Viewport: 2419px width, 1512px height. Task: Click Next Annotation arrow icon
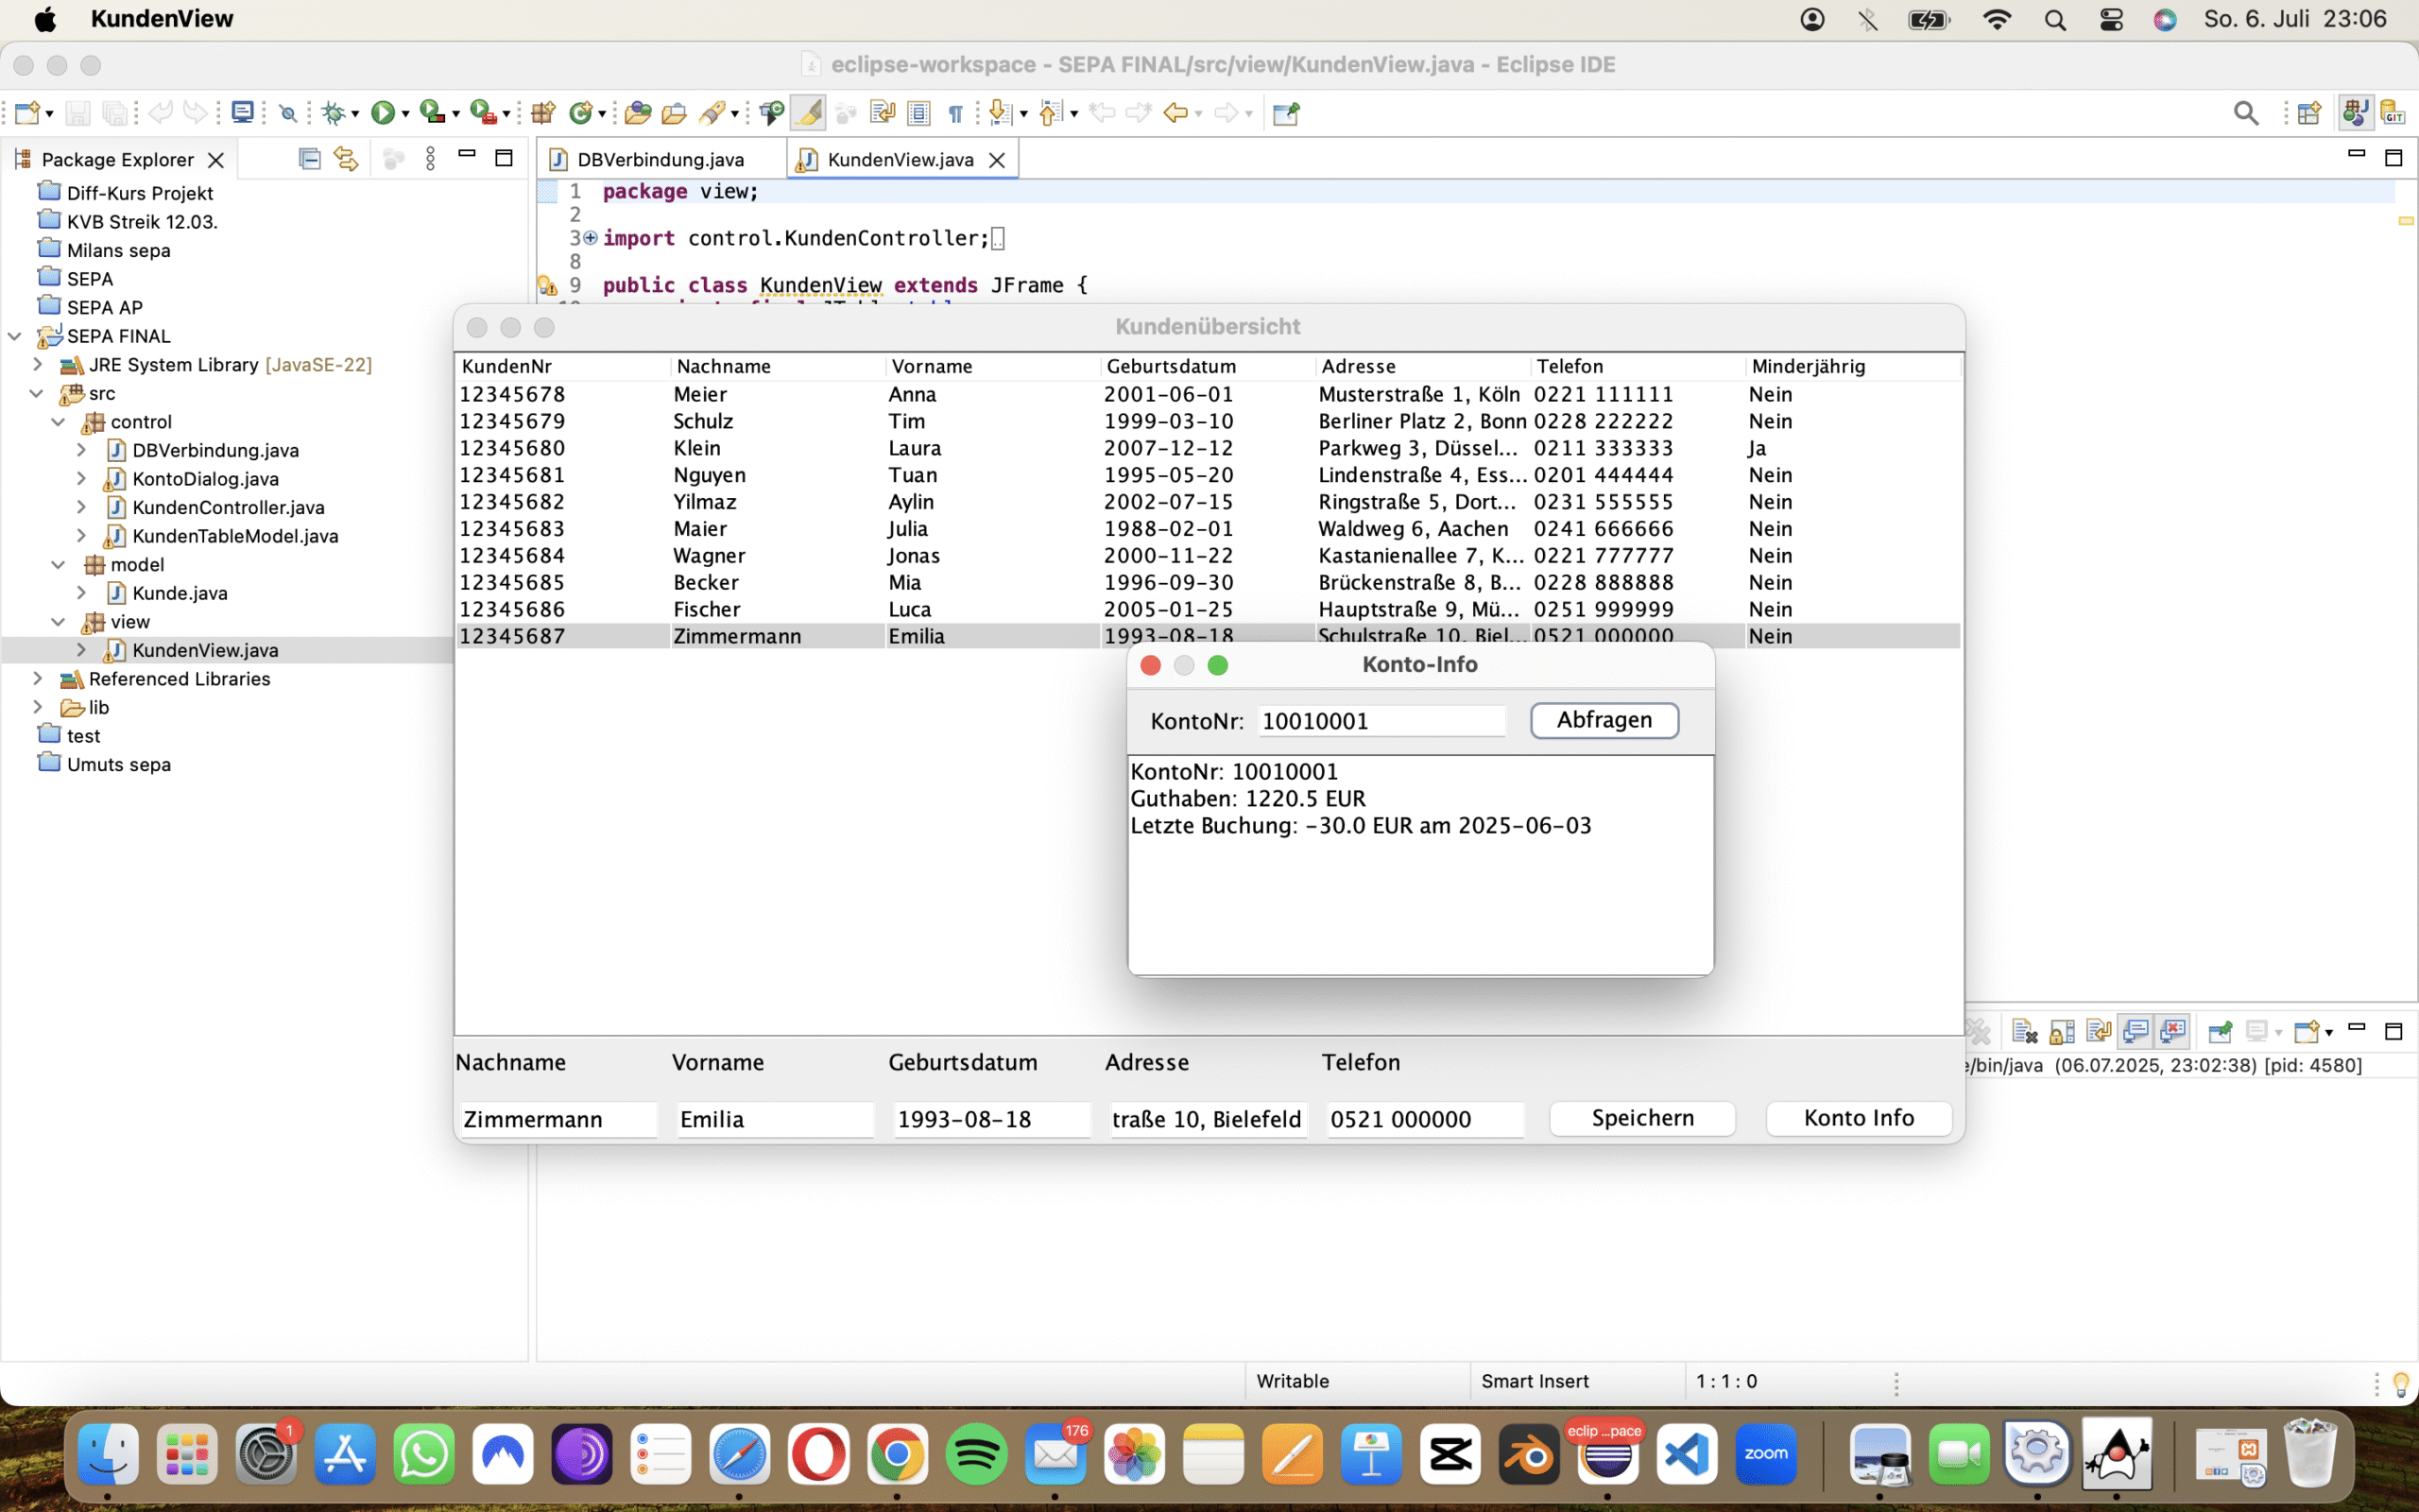(x=999, y=113)
